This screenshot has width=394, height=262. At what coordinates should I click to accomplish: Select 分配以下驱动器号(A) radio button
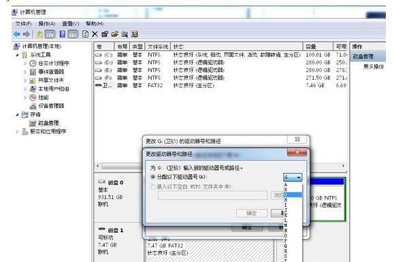[x=153, y=177]
